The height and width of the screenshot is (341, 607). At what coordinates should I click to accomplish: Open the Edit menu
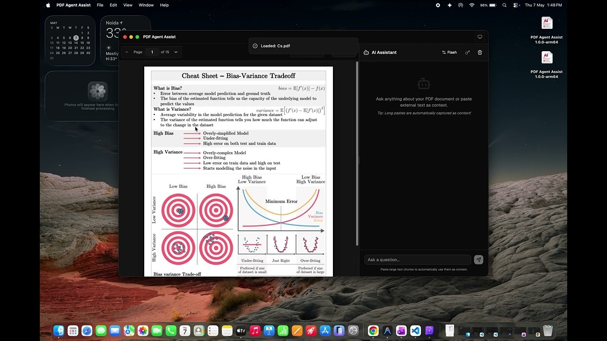113,5
